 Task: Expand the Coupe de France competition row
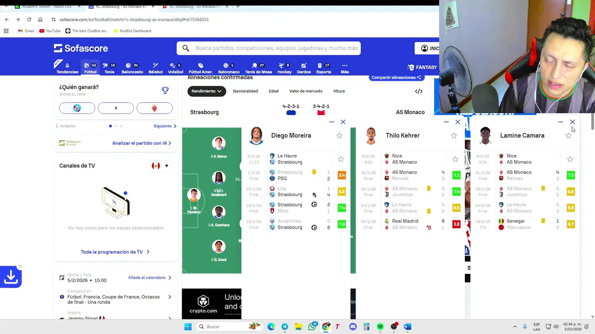[115, 297]
